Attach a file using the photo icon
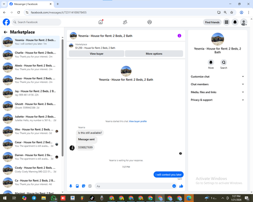253x202 pixels. click(77, 186)
